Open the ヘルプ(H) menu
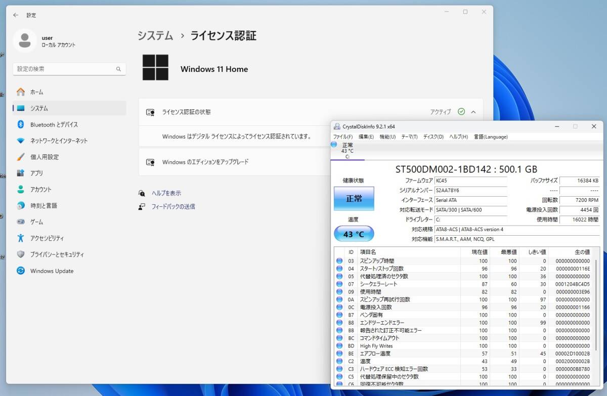The height and width of the screenshot is (396, 607). click(x=459, y=137)
